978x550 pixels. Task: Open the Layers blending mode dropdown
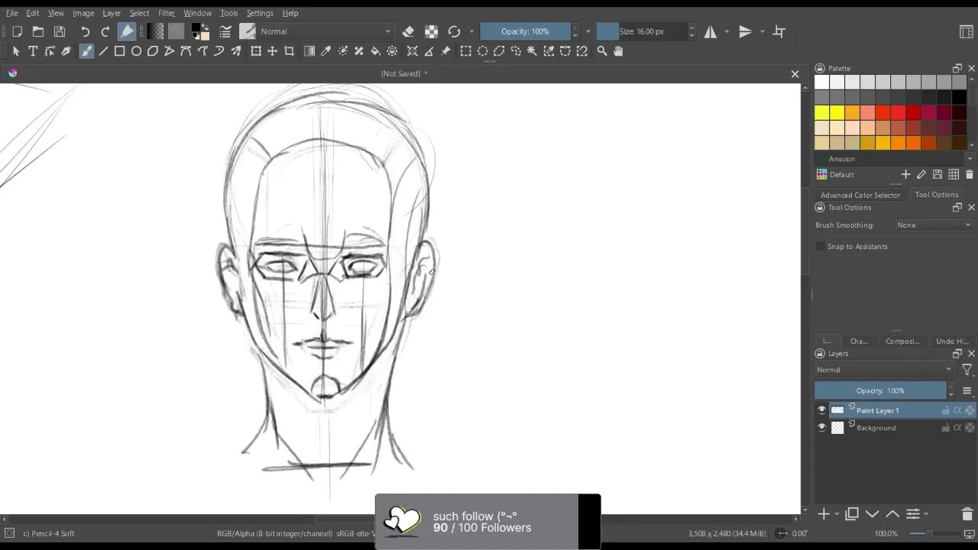pyautogui.click(x=884, y=370)
